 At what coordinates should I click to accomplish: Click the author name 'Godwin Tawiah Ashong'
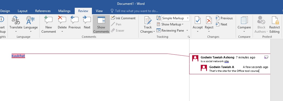[x=217, y=57]
